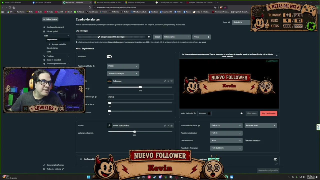
Task: Click the link icon on follow.png row
Action: point(165,81)
